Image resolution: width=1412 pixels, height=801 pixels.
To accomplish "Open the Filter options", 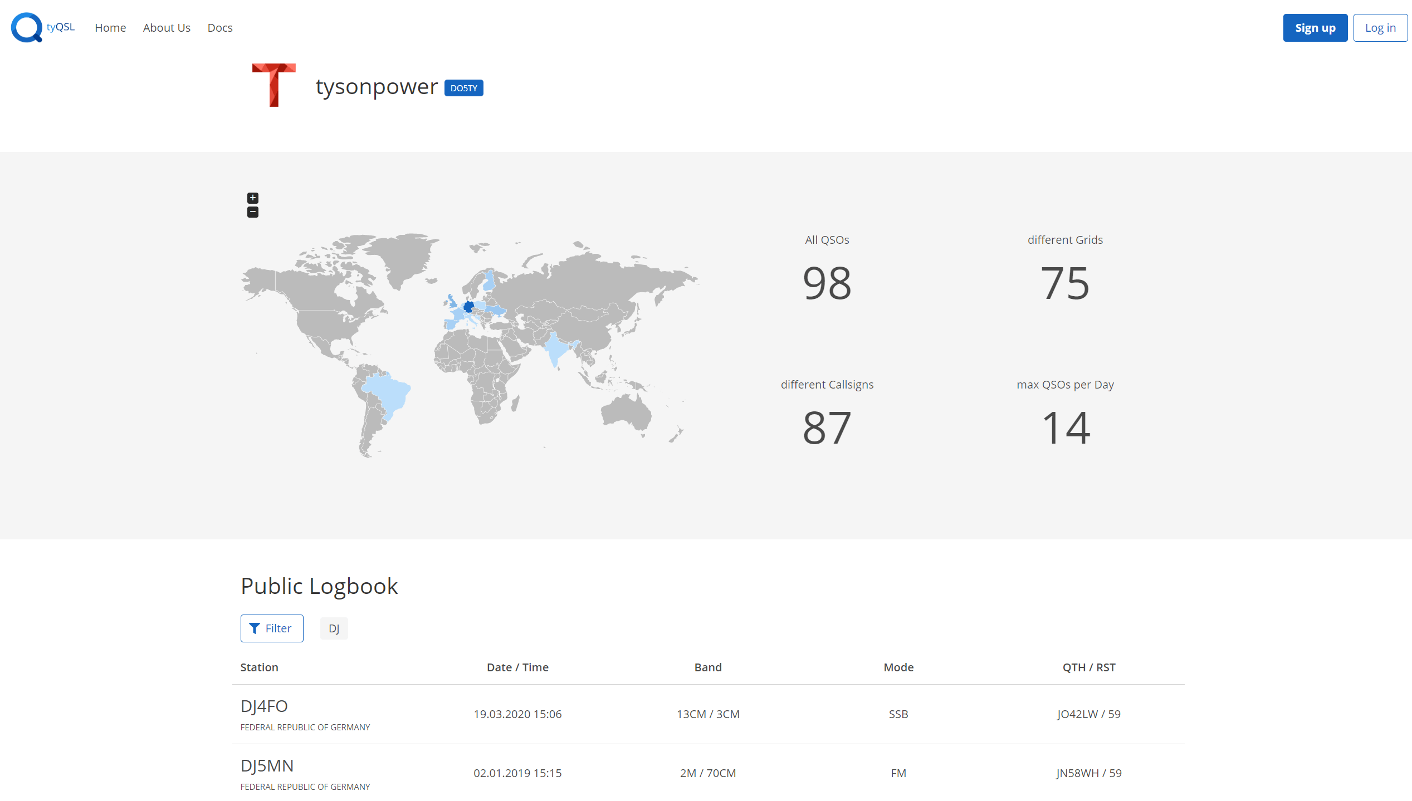I will tap(272, 628).
